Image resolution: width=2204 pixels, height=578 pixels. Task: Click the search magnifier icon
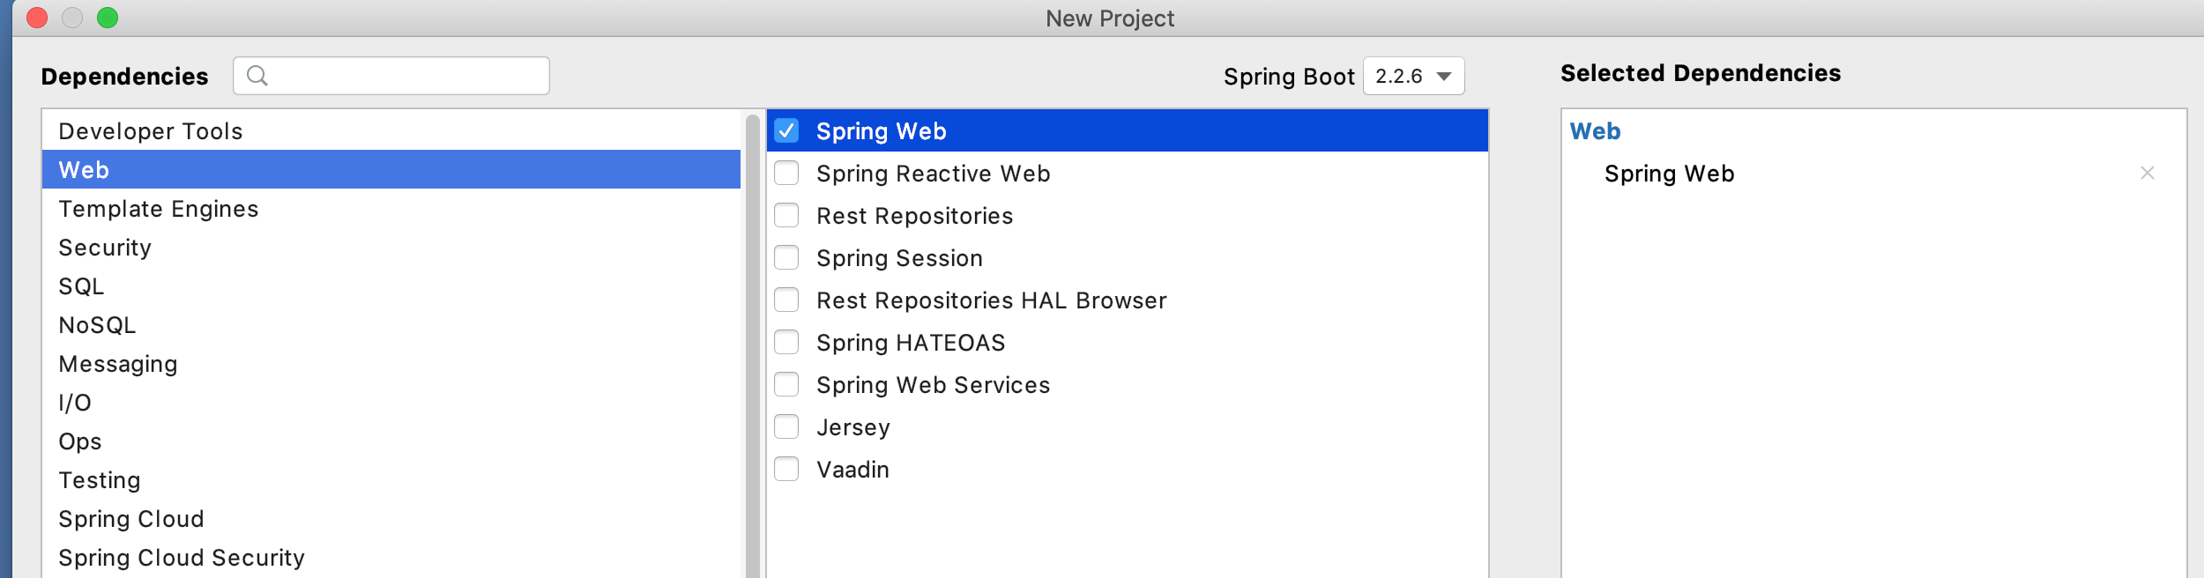coord(257,76)
